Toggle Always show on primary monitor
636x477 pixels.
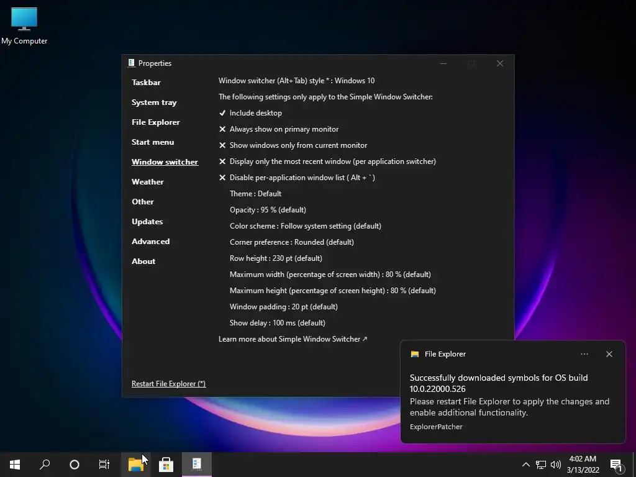(x=279, y=129)
